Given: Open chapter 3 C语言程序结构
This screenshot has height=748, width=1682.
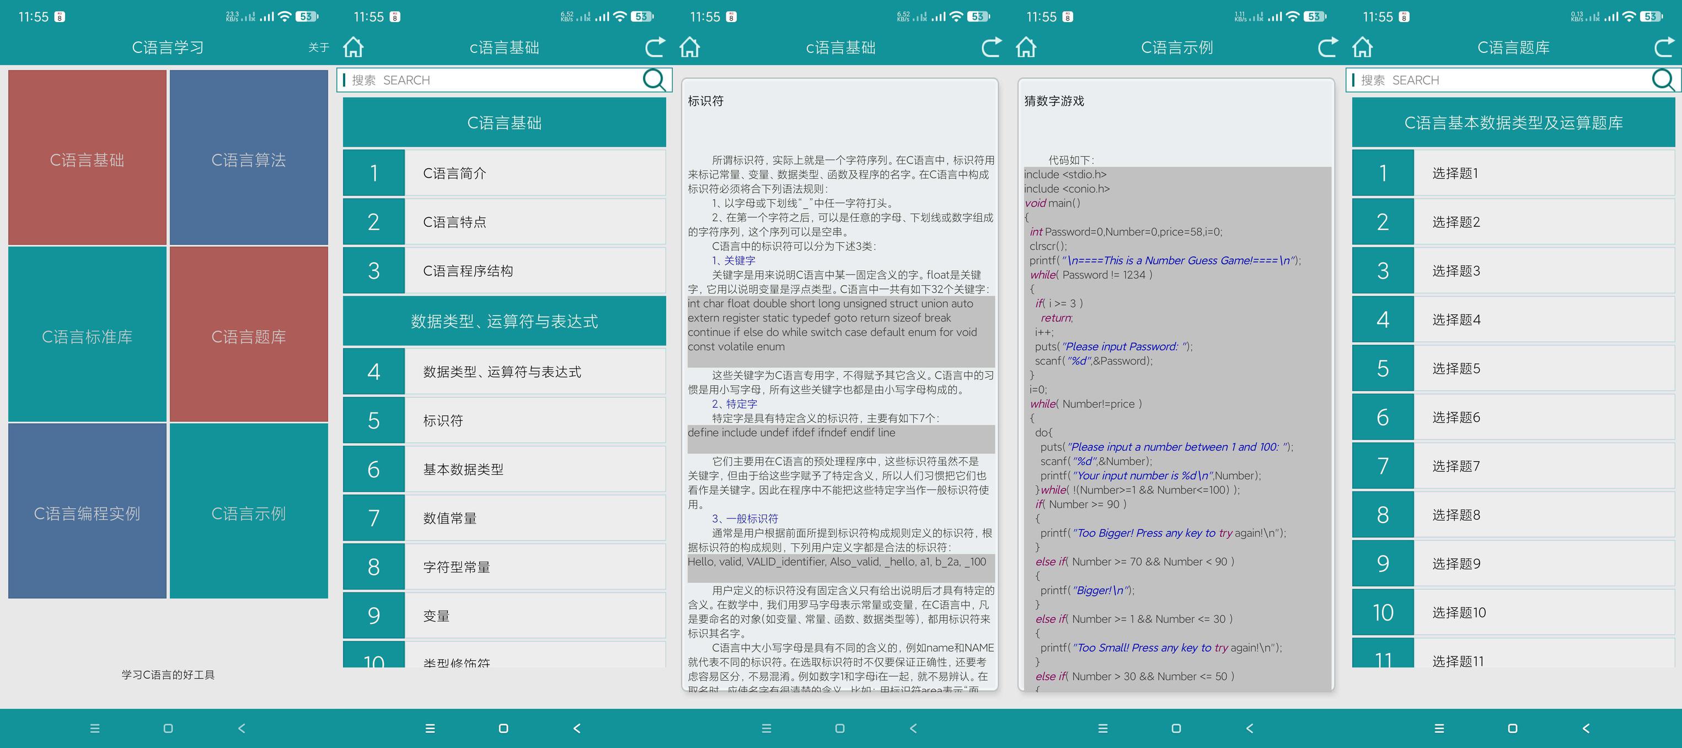Looking at the screenshot, I should tap(504, 270).
